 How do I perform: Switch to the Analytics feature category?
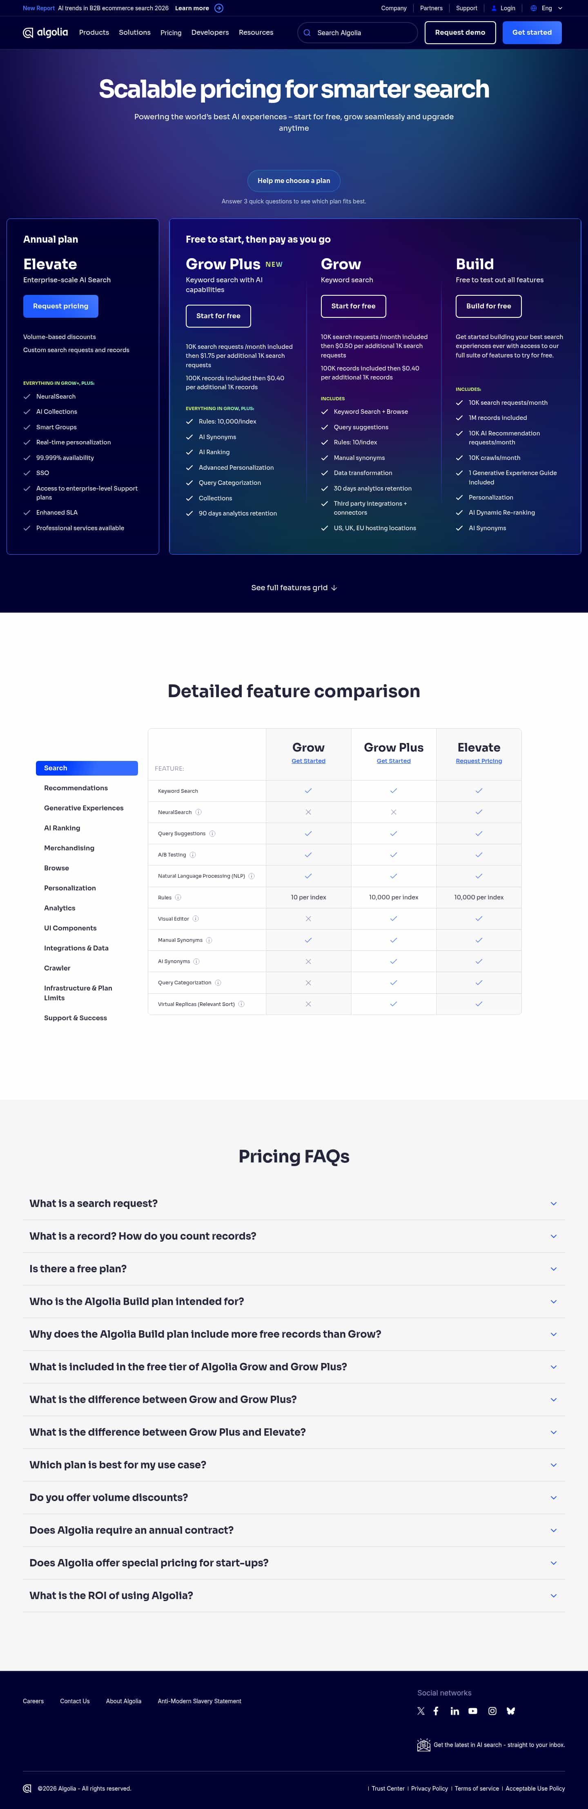(60, 908)
